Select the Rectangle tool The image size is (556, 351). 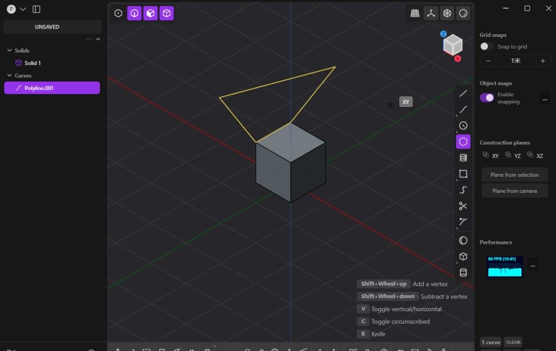[x=463, y=174]
